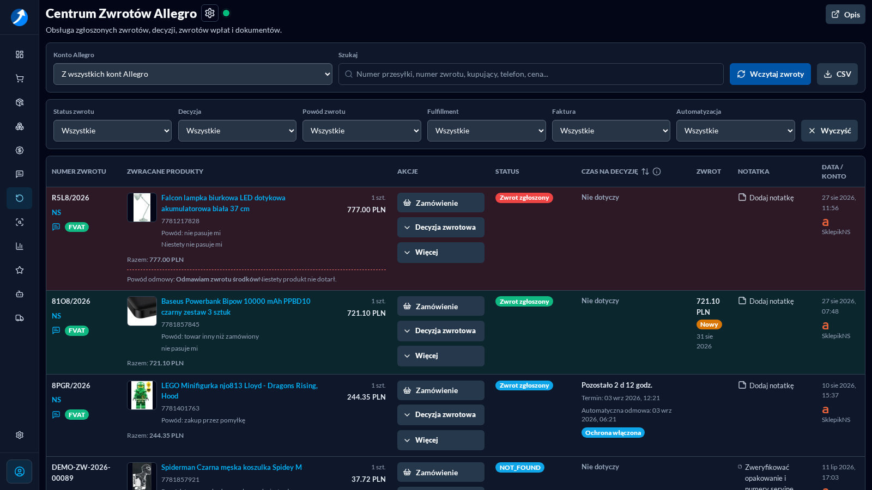Expand Więcej for Falcon lampka row
Image resolution: width=872 pixels, height=490 pixels.
(441, 253)
